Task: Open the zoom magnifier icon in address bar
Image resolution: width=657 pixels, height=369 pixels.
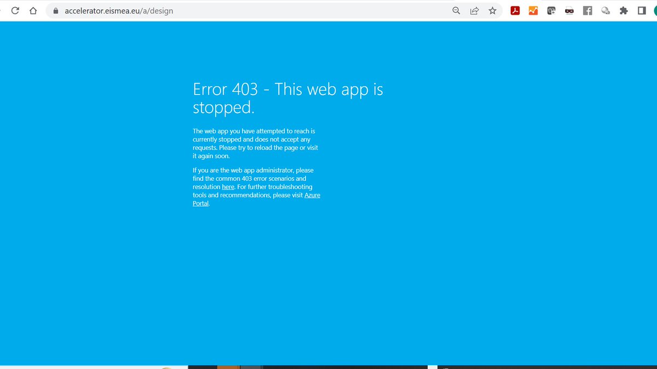Action: [x=456, y=10]
